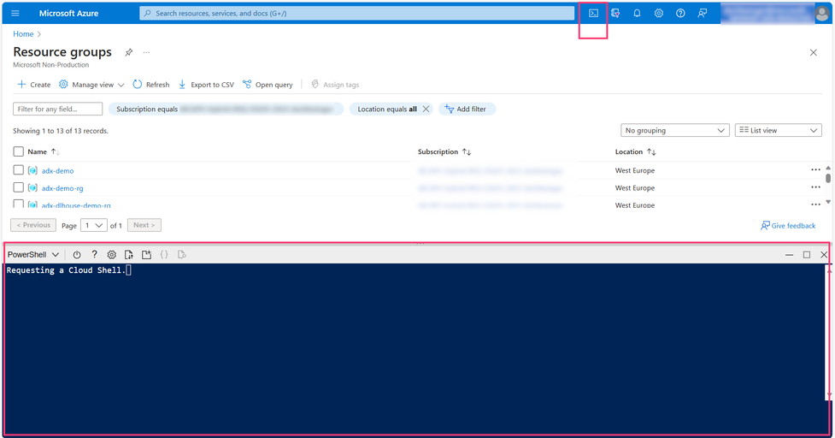The width and height of the screenshot is (835, 438).
Task: Click the Next page button
Action: coord(144,225)
